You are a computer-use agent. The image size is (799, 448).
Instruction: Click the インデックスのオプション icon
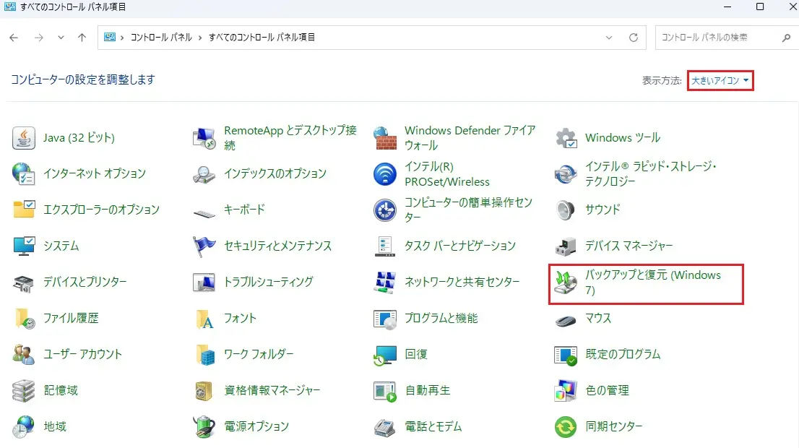pyautogui.click(x=204, y=174)
